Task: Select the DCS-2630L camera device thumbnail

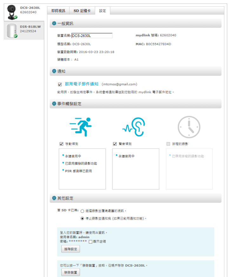Action: tap(12, 12)
